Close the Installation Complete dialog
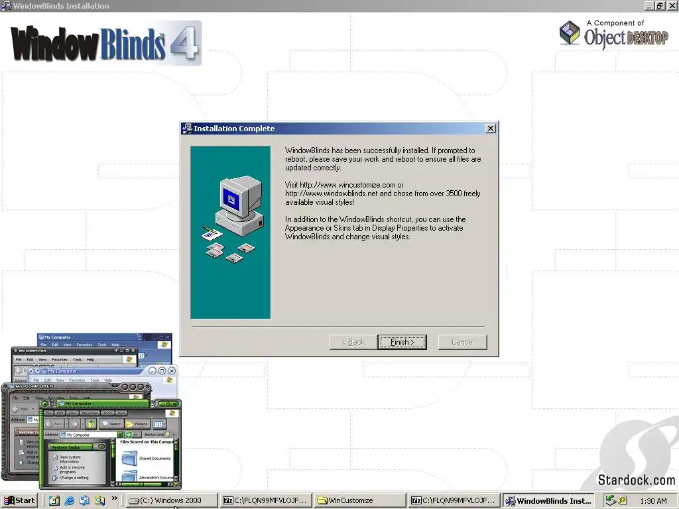The height and width of the screenshot is (509, 679). 490,129
